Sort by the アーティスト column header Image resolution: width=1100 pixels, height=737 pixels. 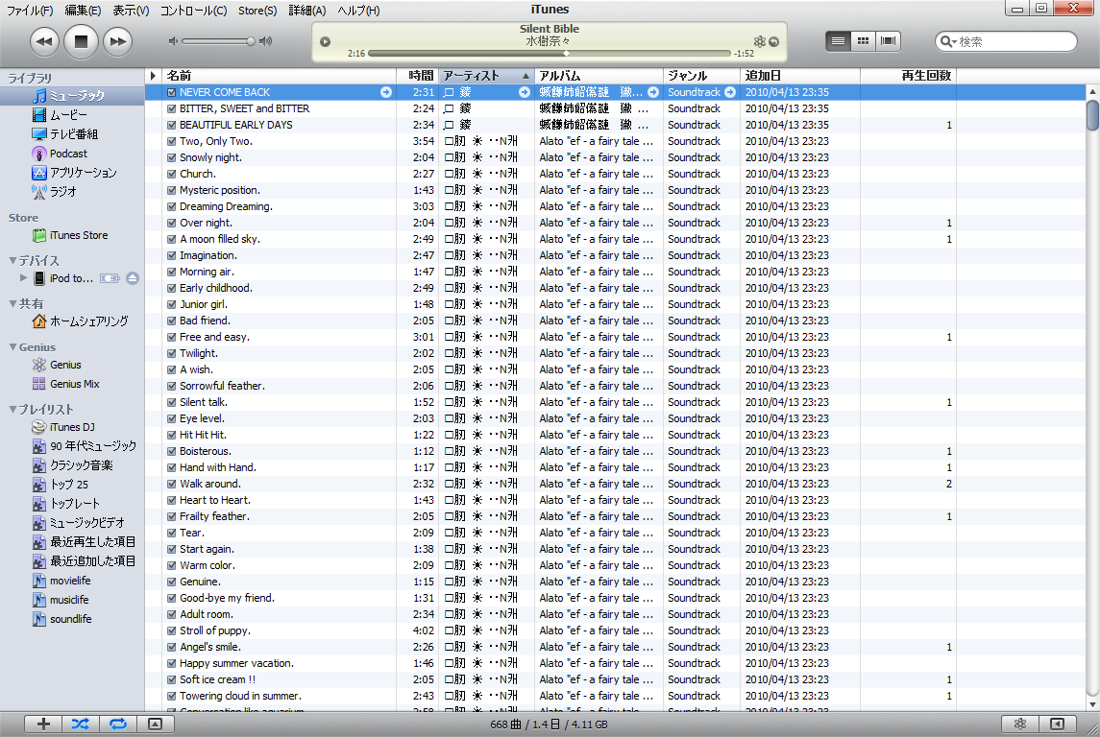pos(486,76)
